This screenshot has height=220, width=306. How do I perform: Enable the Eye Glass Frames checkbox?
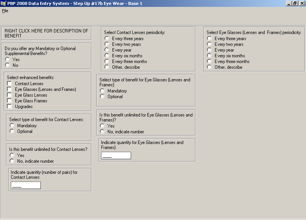[x=9, y=100]
